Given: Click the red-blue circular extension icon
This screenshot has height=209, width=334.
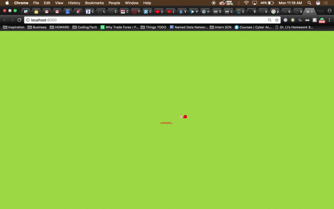Looking at the screenshot, I should coord(286,20).
